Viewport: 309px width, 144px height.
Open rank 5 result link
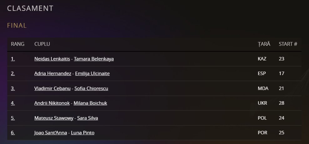13,118
